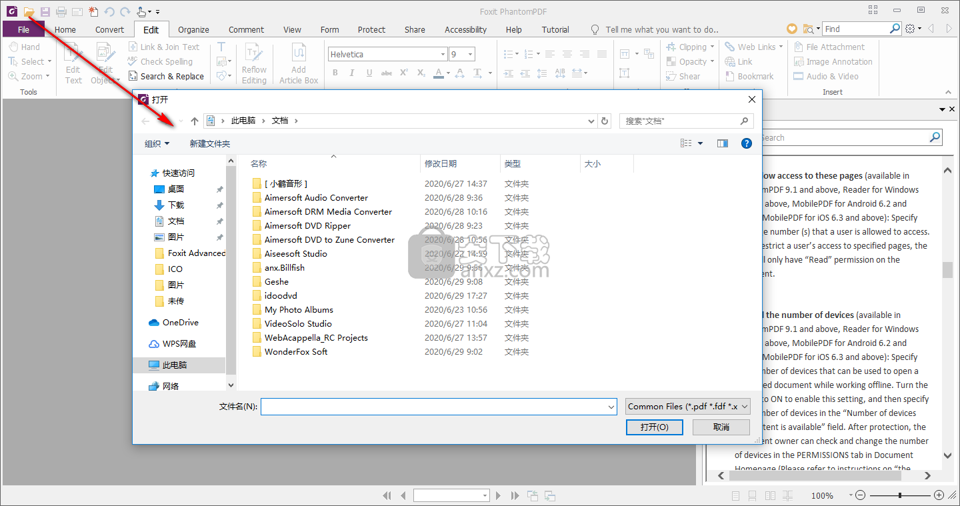Click the Image Annotation tool

point(833,61)
